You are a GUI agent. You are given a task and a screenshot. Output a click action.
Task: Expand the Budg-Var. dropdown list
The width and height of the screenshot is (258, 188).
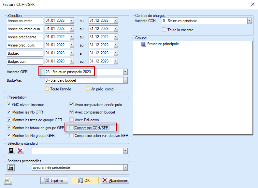[x=125, y=80]
